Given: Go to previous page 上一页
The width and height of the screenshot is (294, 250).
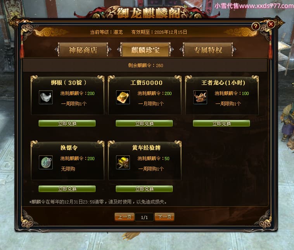Looking at the screenshot, I should click(x=125, y=217).
